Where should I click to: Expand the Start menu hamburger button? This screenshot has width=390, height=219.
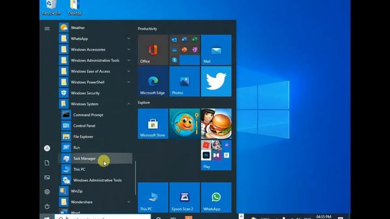pyautogui.click(x=47, y=29)
